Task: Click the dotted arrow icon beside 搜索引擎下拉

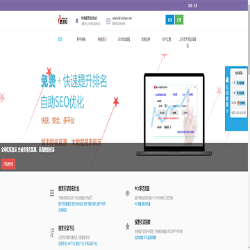Action: [x=52, y=232]
